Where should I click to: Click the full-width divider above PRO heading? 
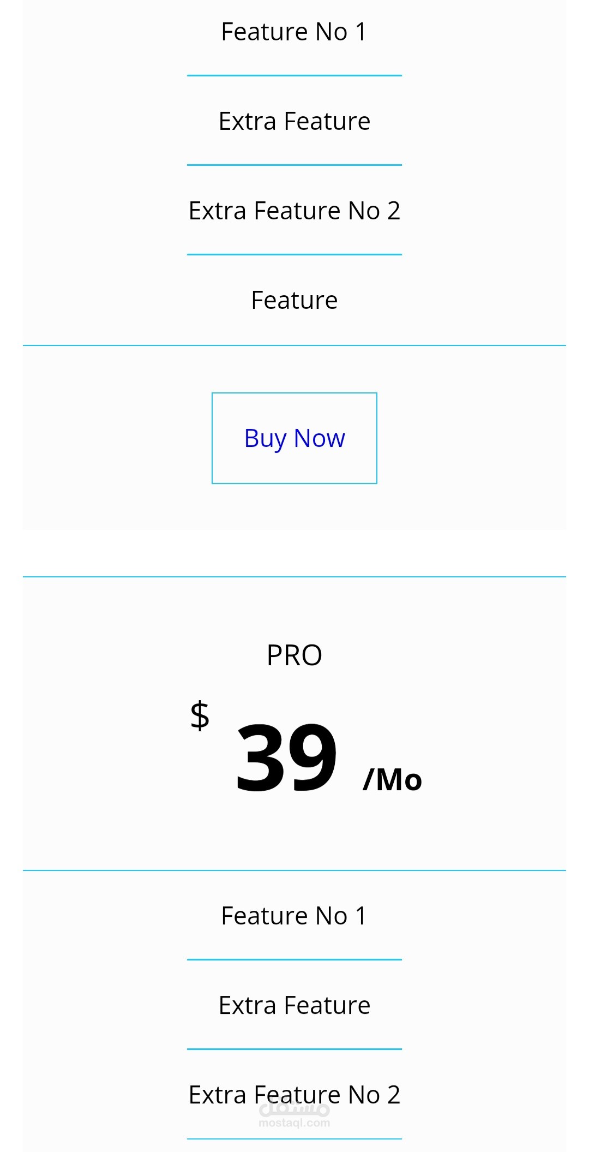point(294,577)
